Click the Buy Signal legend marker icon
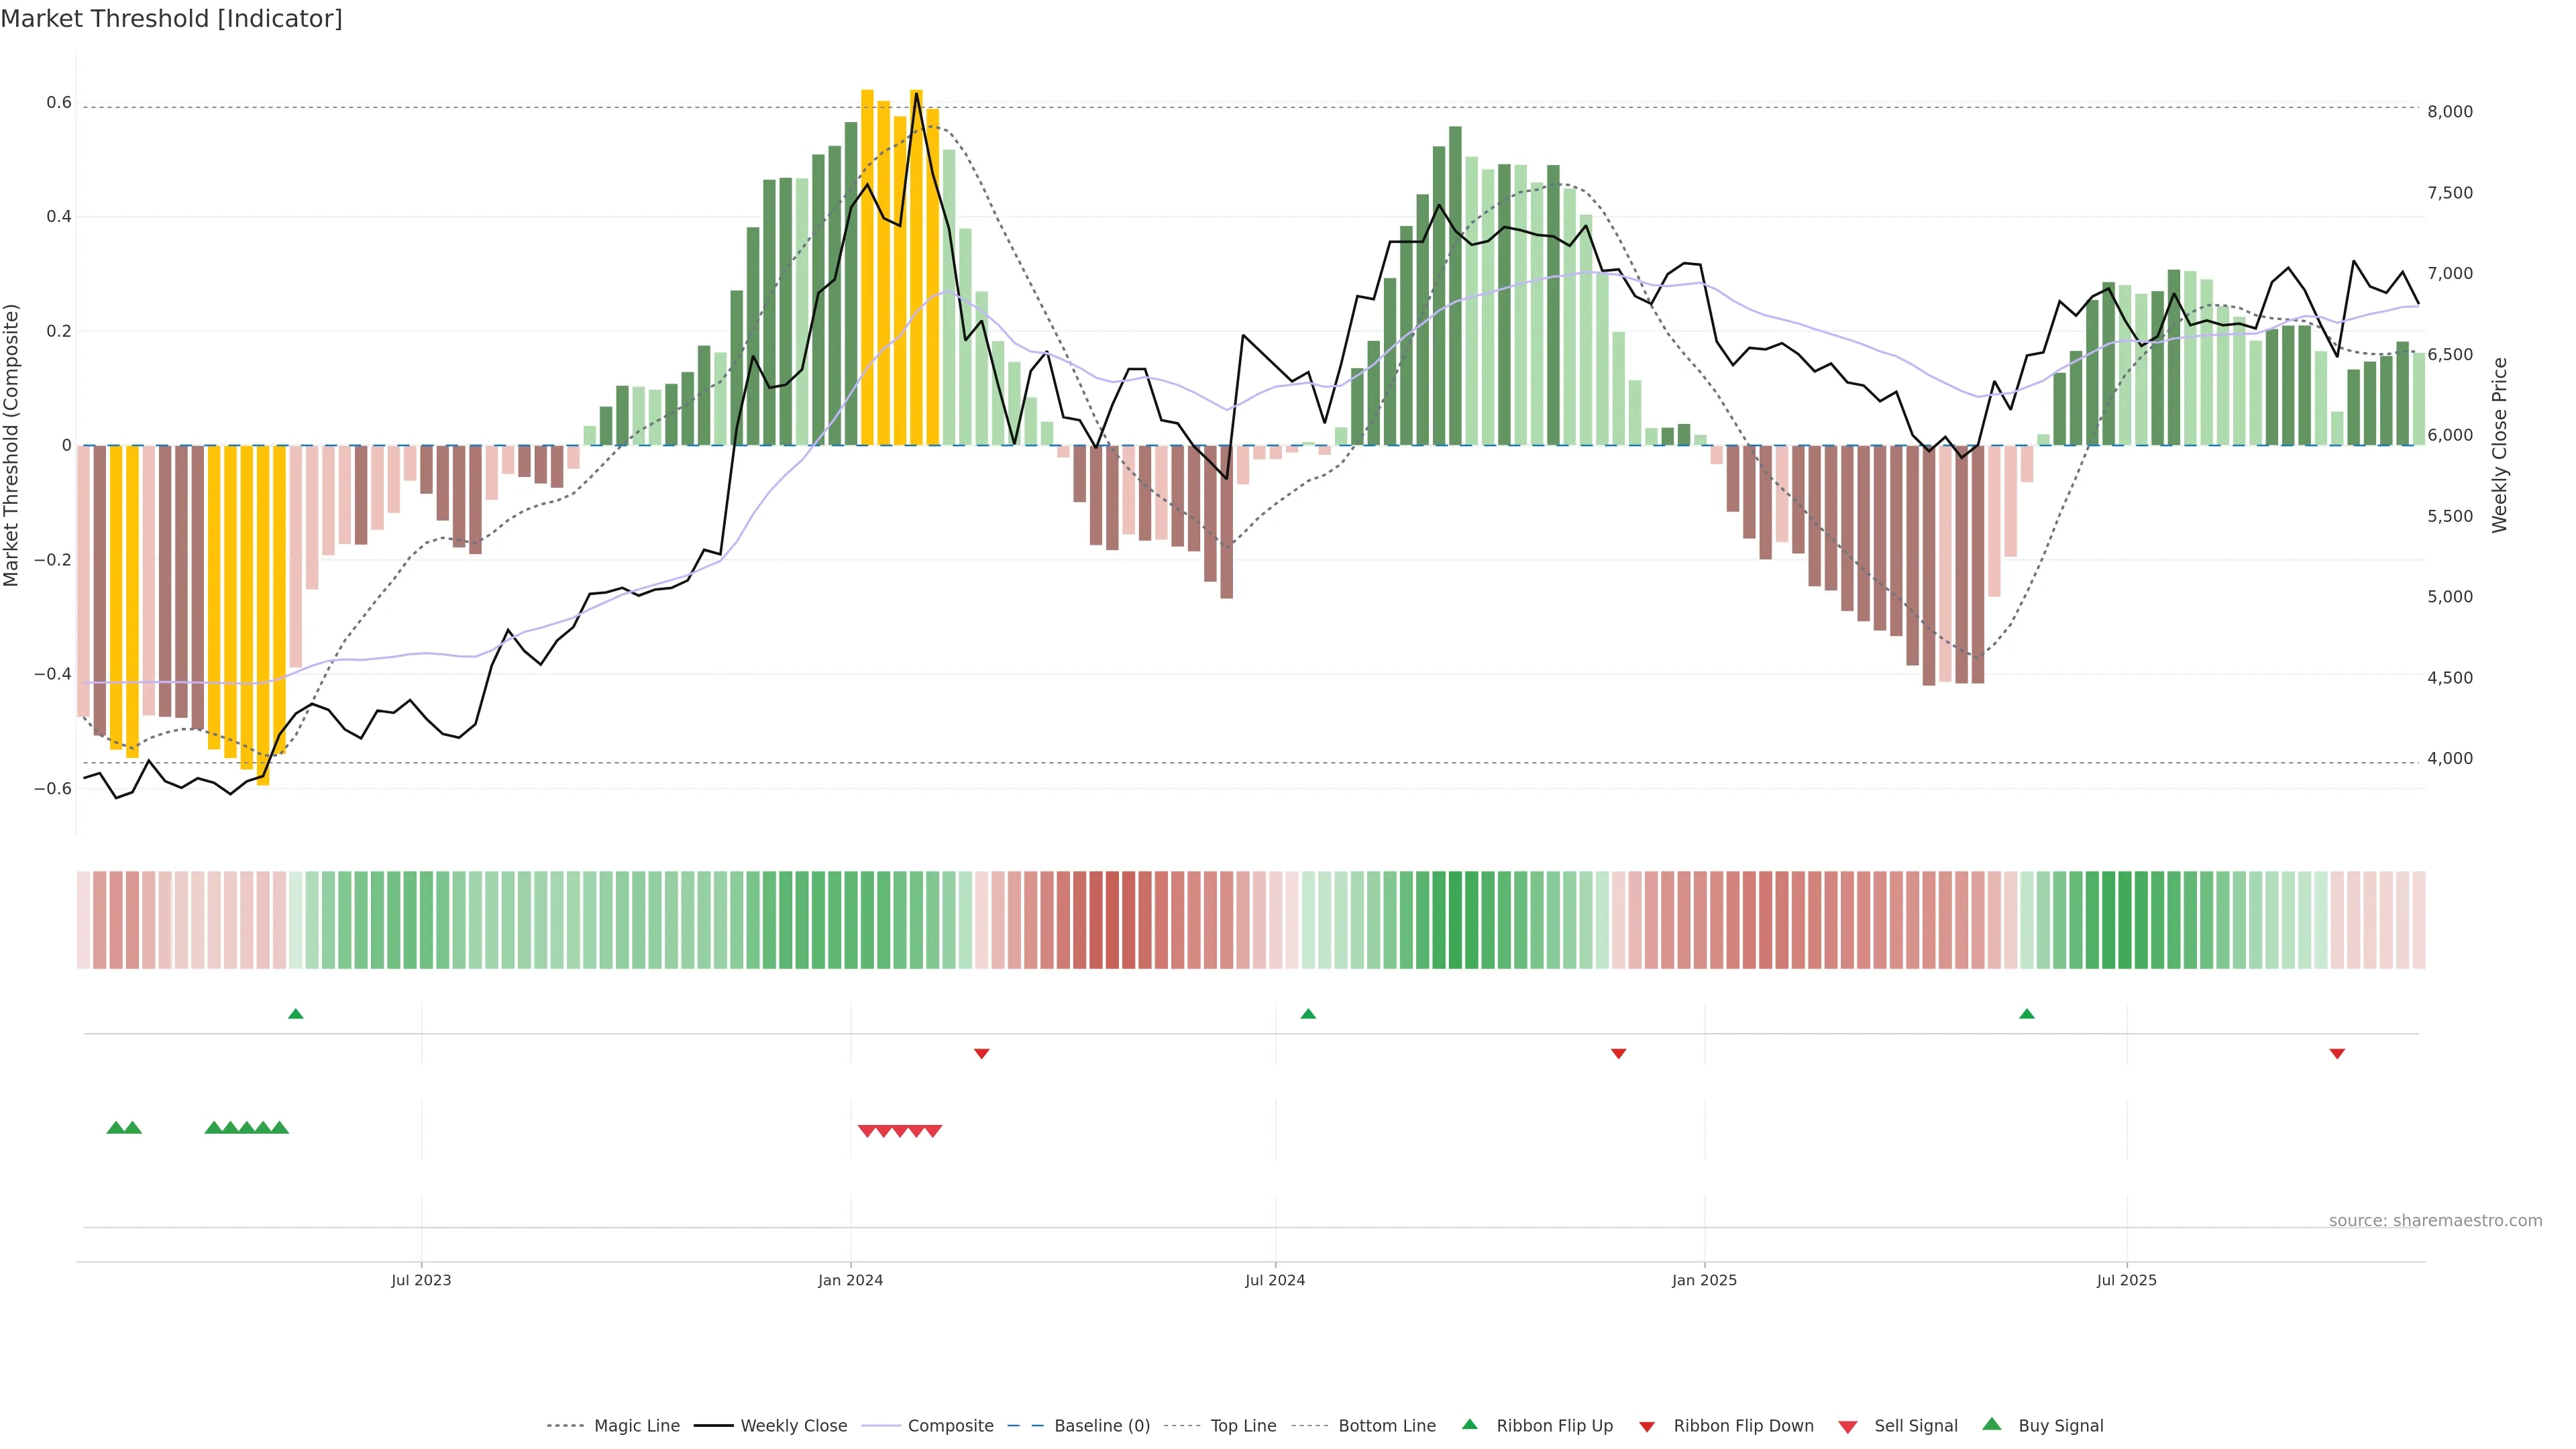2576x1449 pixels. [x=1991, y=1424]
